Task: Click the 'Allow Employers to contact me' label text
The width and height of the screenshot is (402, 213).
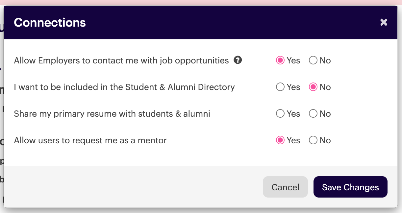Action: click(x=121, y=60)
